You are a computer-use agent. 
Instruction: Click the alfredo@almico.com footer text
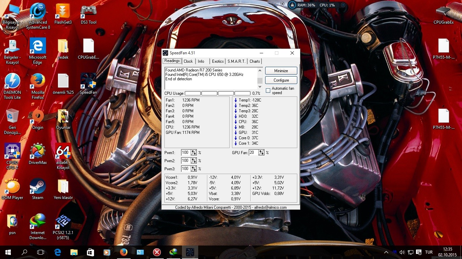point(270,207)
